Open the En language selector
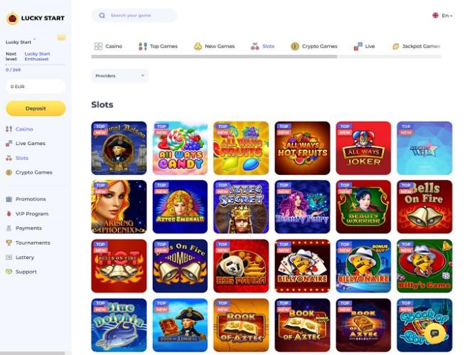Screen dimensions: 472x355 pyautogui.click(x=442, y=16)
